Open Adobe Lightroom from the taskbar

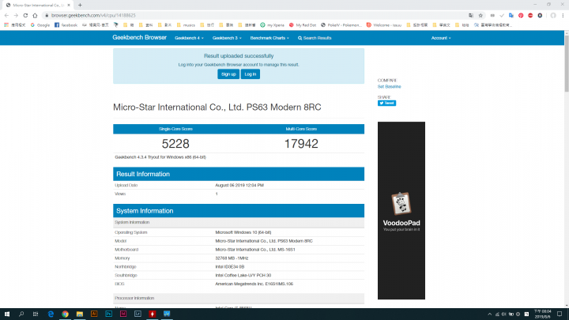(138, 314)
